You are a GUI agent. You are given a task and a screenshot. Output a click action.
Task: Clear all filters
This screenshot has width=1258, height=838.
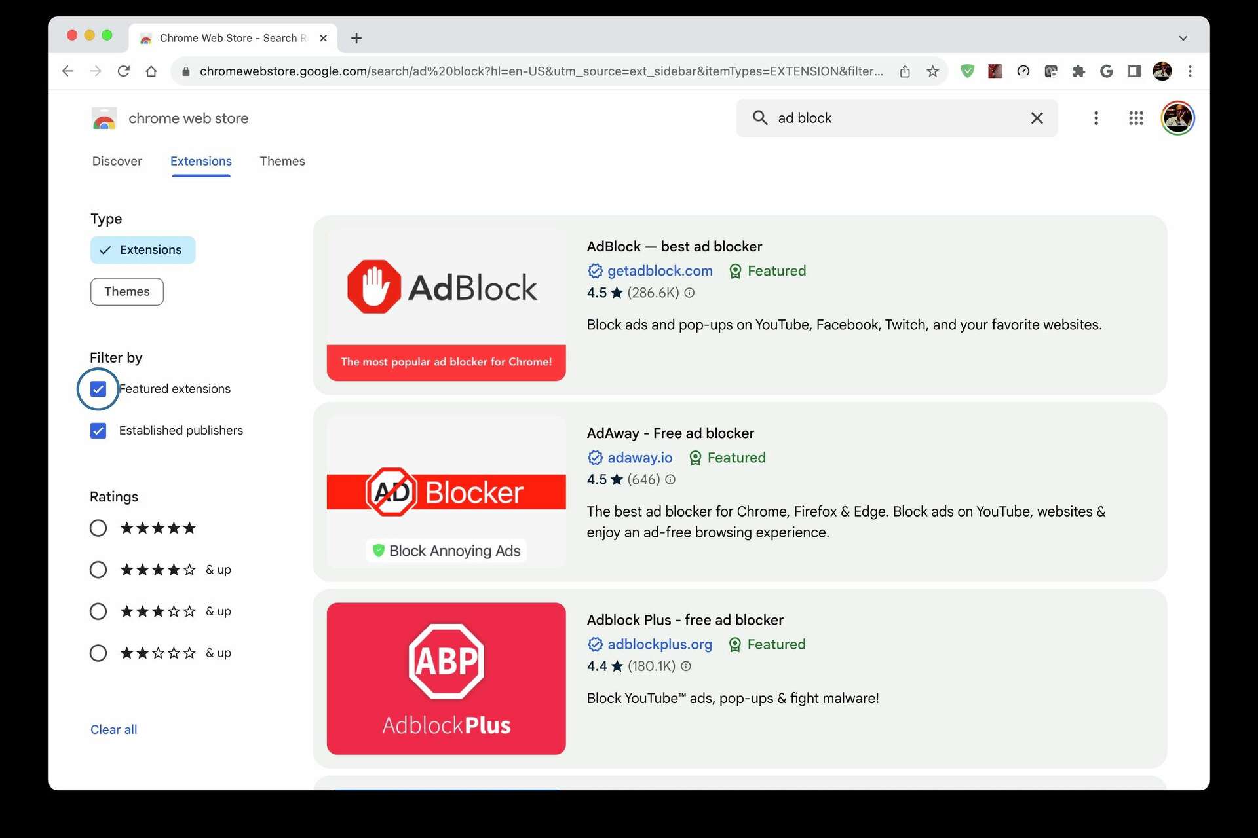(113, 729)
